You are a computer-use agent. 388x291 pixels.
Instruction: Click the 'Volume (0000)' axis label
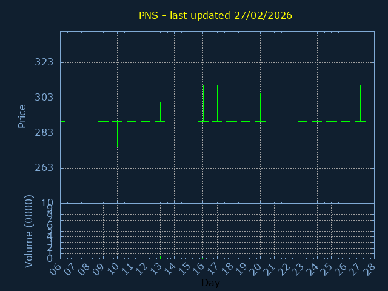coord(28,231)
